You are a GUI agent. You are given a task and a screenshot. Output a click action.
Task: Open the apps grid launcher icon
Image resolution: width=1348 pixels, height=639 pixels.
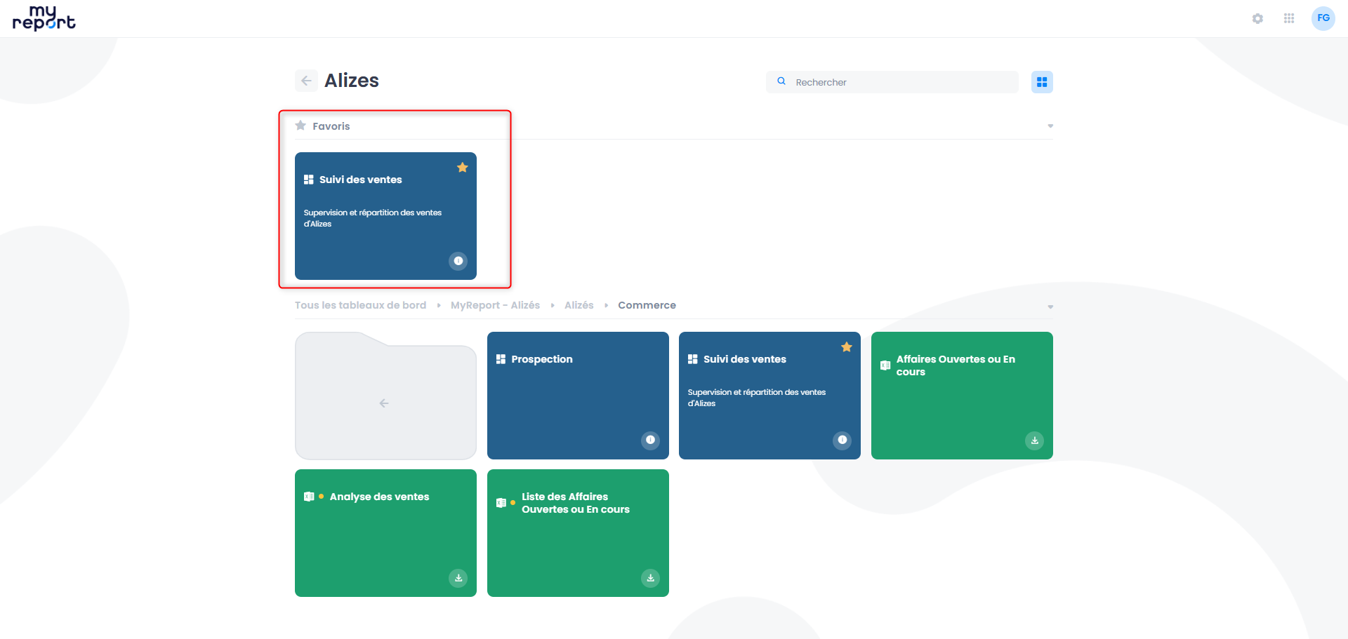click(1289, 18)
